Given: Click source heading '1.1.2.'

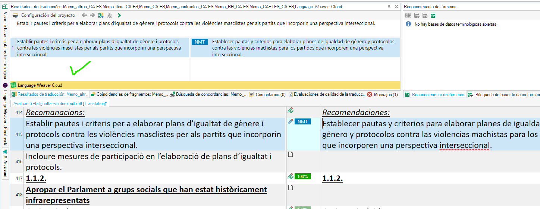Looking at the screenshot, I should click(36, 178).
